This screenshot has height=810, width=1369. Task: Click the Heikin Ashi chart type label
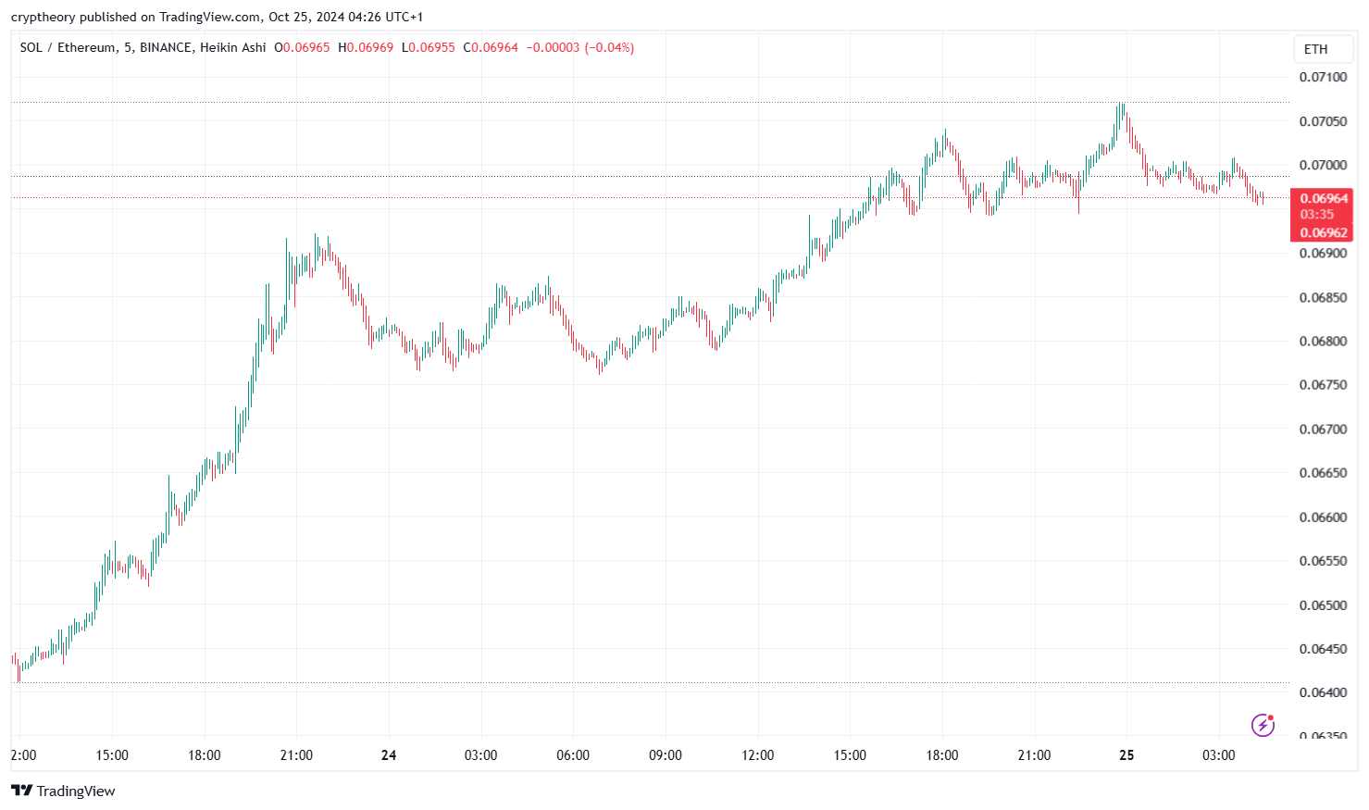[232, 47]
